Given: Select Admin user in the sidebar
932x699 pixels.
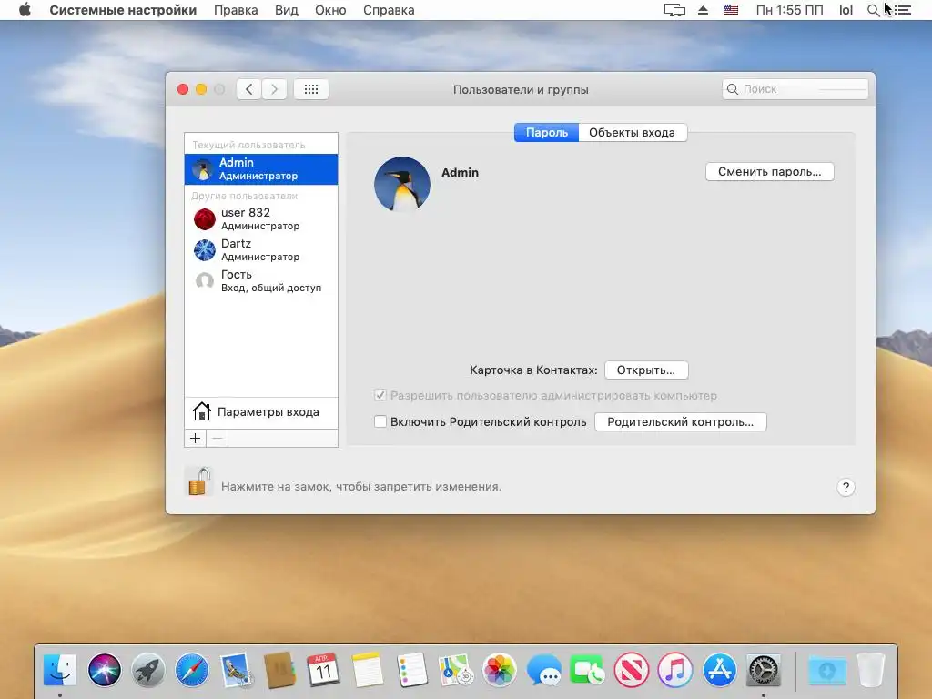Looking at the screenshot, I should [261, 169].
